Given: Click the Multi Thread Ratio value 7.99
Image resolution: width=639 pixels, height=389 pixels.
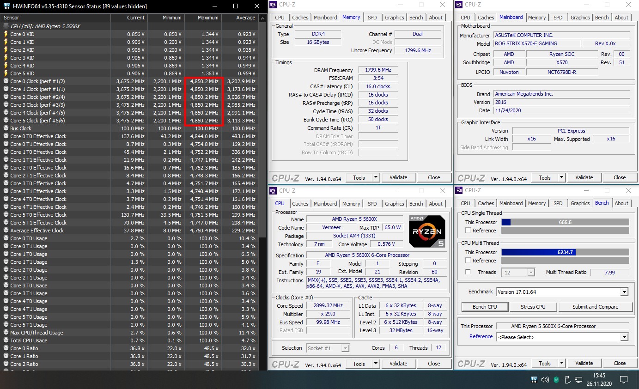Looking at the screenshot, I should pos(609,273).
